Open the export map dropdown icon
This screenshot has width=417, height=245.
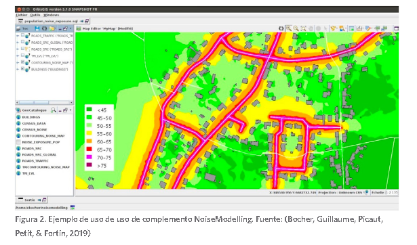click(x=360, y=28)
